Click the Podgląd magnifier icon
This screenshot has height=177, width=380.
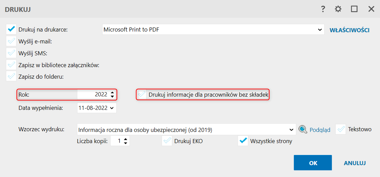pyautogui.click(x=302, y=130)
